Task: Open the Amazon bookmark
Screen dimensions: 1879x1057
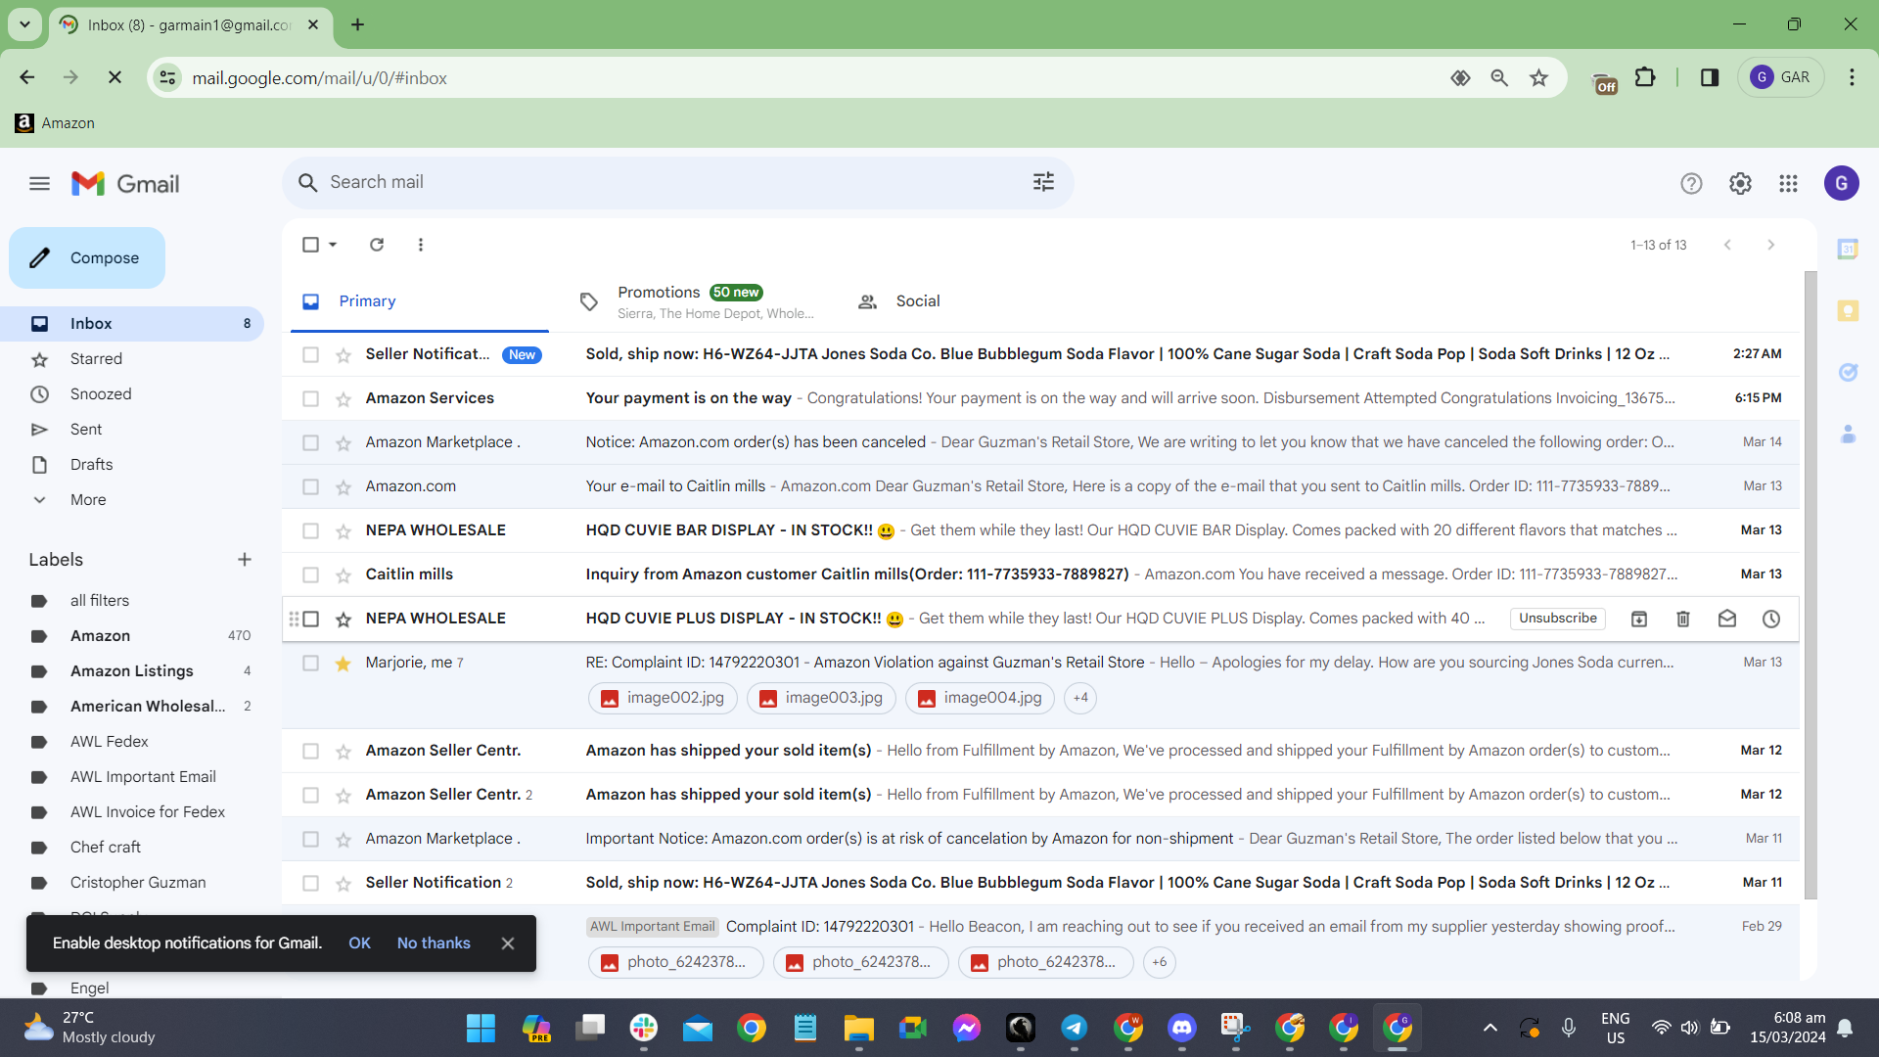Action: 55,123
